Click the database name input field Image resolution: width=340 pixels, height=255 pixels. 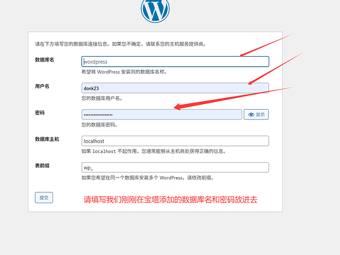(x=175, y=61)
